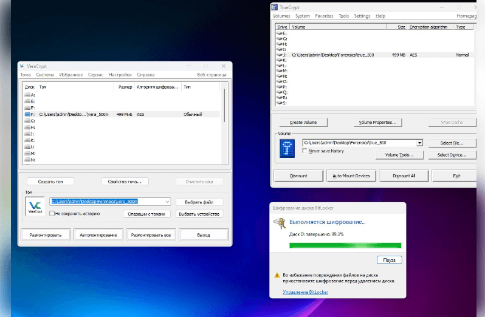Open the Справка menu in VeraCrypt
The image size is (485, 317).
point(146,75)
